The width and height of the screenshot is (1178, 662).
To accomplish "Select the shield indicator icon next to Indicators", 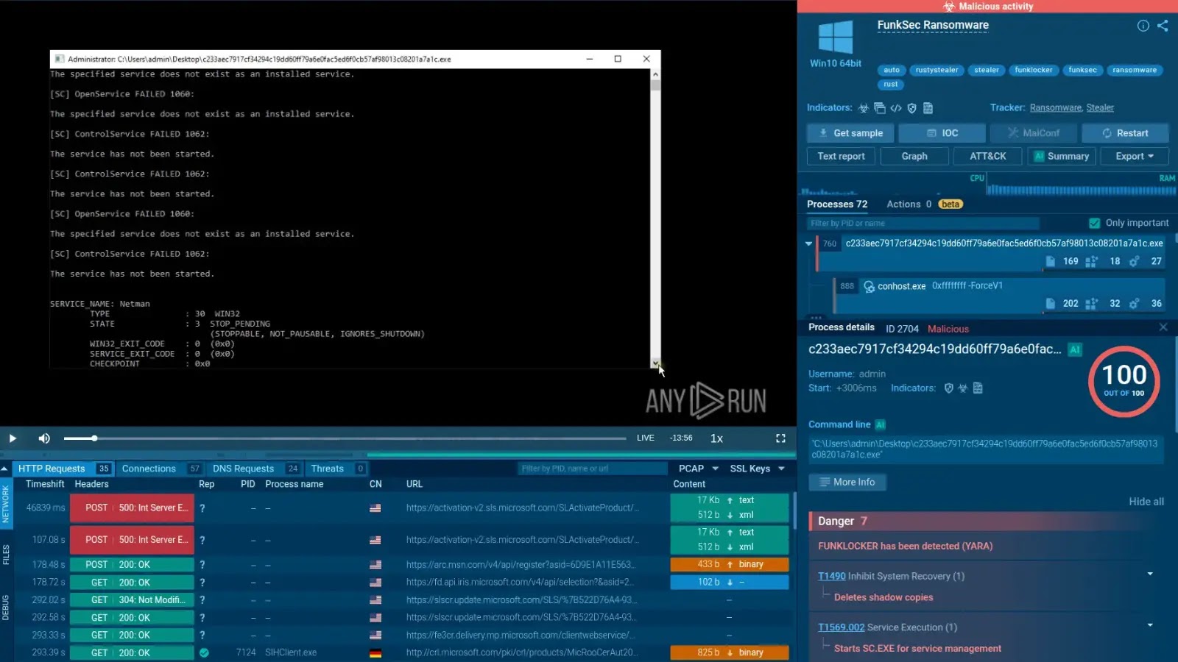I will [912, 107].
